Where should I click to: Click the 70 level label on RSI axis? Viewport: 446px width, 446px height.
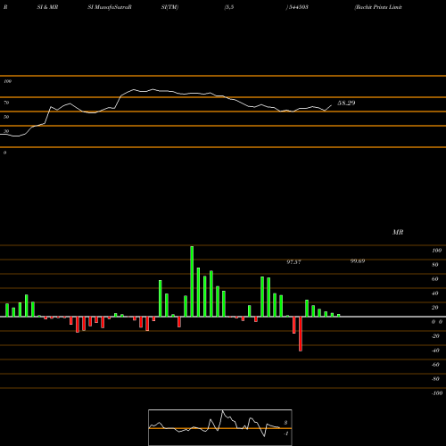point(6,103)
